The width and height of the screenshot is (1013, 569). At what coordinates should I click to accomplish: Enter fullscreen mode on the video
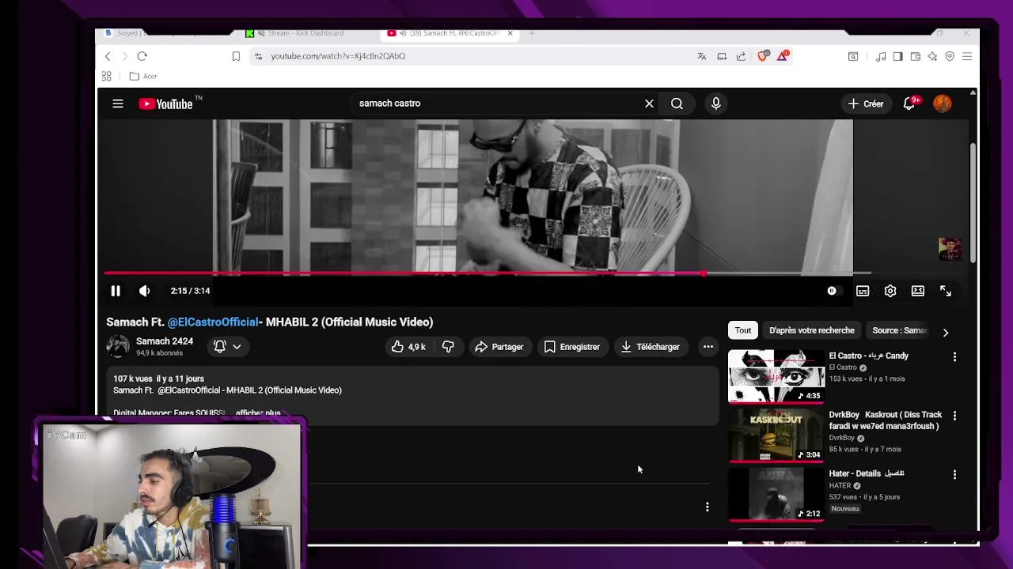tap(946, 291)
